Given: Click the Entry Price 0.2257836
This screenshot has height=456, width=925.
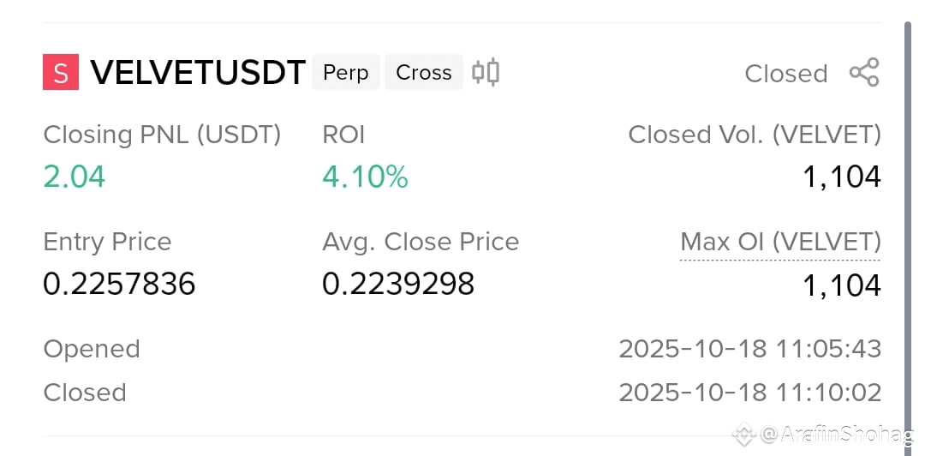Looking at the screenshot, I should point(119,284).
